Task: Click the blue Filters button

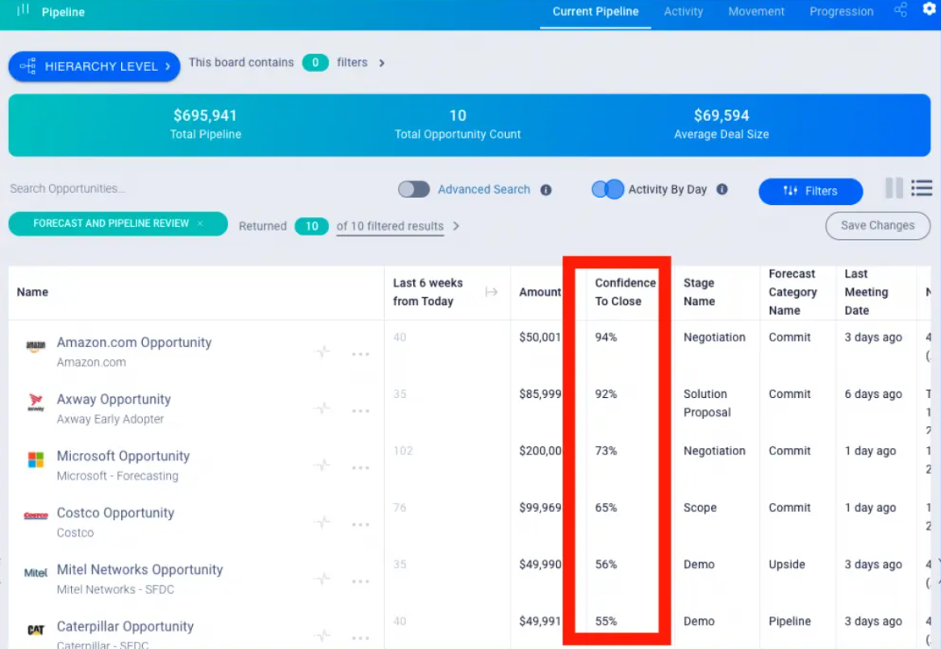Action: (x=810, y=191)
